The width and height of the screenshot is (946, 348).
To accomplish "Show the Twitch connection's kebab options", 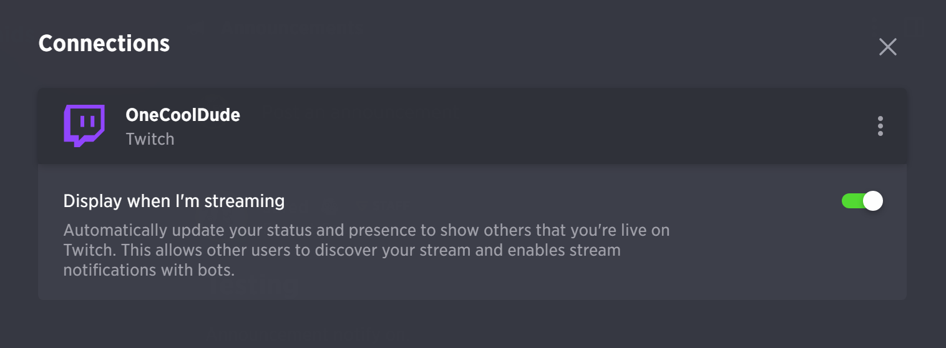I will click(880, 126).
